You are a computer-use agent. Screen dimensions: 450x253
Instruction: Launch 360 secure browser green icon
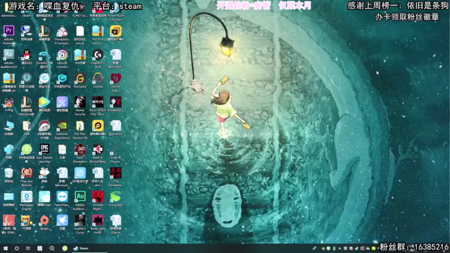point(26,153)
